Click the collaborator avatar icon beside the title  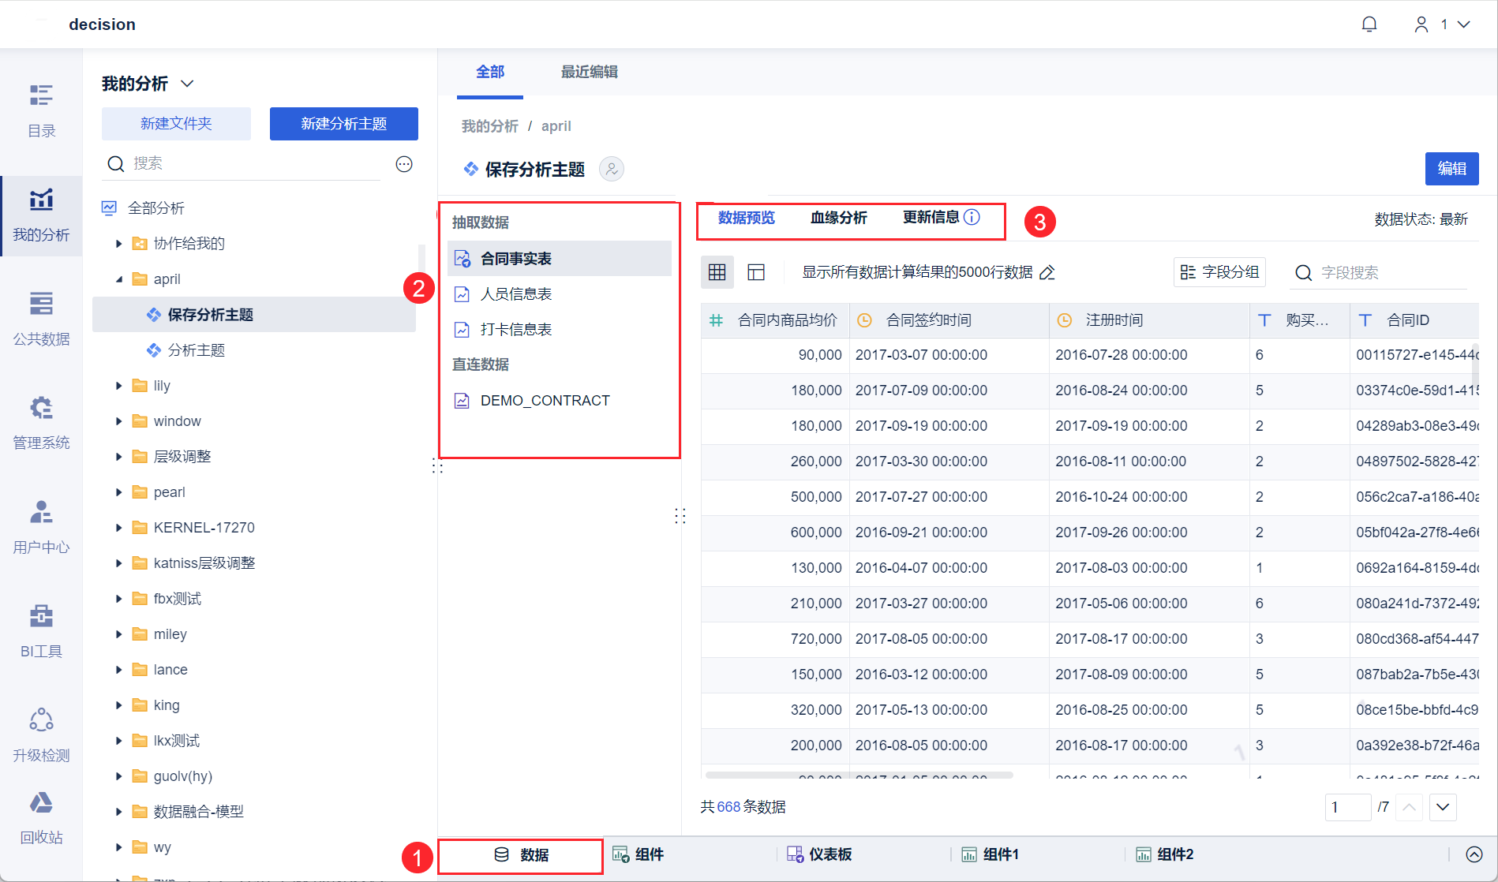[612, 169]
